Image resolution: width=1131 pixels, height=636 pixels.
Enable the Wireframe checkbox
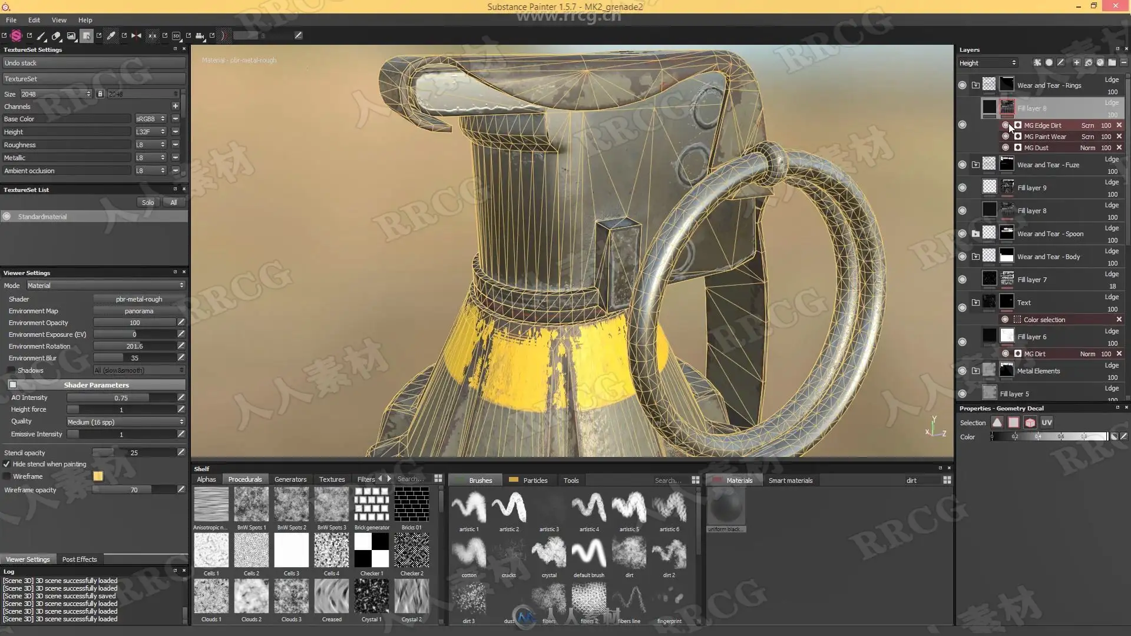pyautogui.click(x=6, y=476)
